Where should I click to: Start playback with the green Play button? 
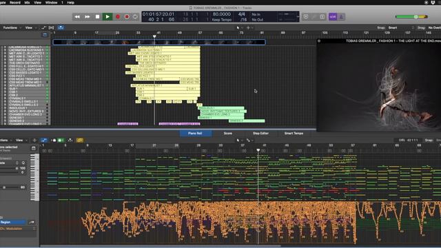click(107, 17)
